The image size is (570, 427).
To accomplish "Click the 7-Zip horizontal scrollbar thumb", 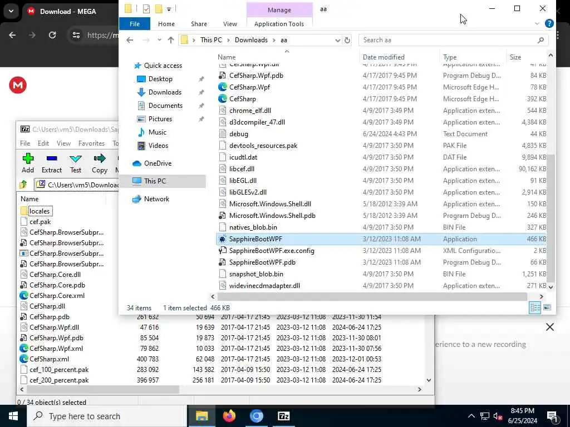I will [103, 389].
